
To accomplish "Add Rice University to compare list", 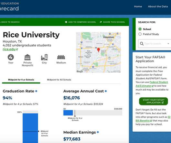I will click(x=80, y=22).
